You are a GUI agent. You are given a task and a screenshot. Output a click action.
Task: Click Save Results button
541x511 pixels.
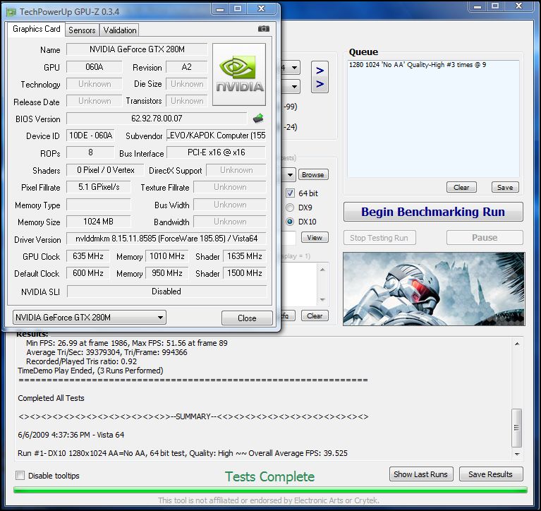tap(491, 474)
